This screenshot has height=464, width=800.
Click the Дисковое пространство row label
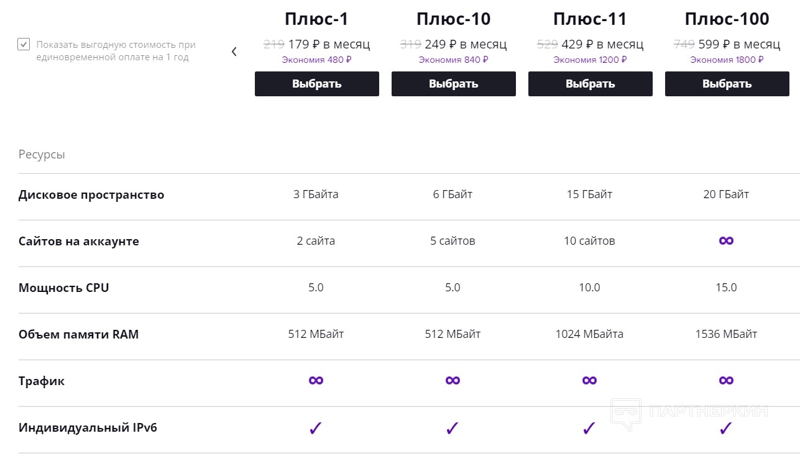[x=91, y=195]
